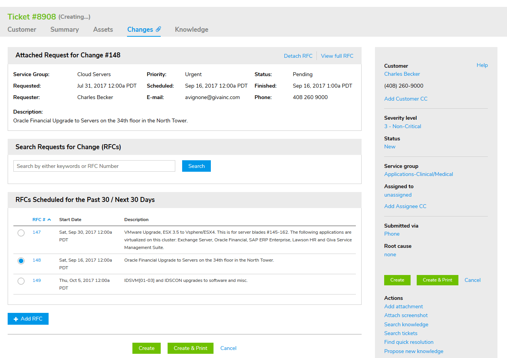Screen dimensions: 507x358
Task: Click the paperclip icon on Changes tab
Action: point(158,29)
